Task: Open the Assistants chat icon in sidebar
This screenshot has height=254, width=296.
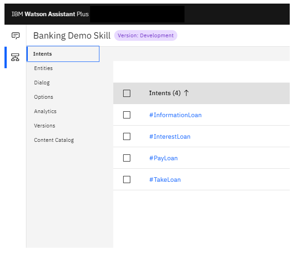Action: (x=16, y=35)
